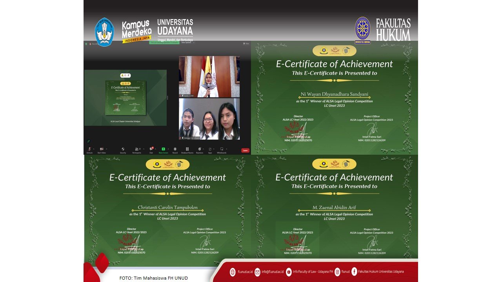Open the Chat panel
The width and height of the screenshot is (502, 282).
151,149
